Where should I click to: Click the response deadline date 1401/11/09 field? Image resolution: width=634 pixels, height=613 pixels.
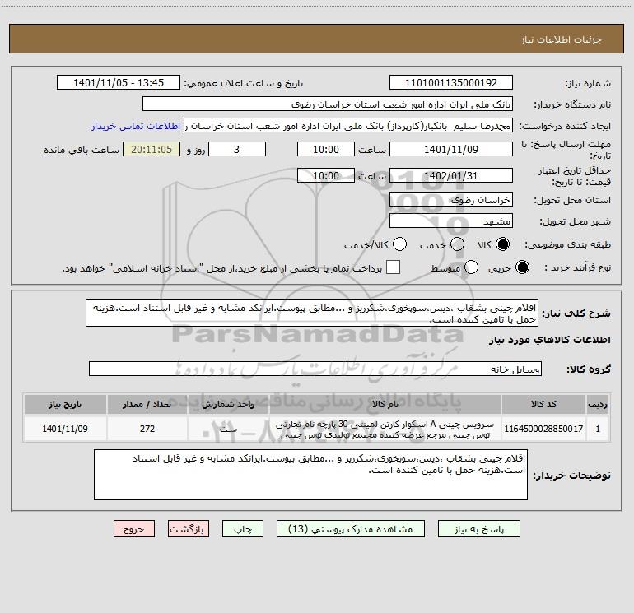click(451, 150)
